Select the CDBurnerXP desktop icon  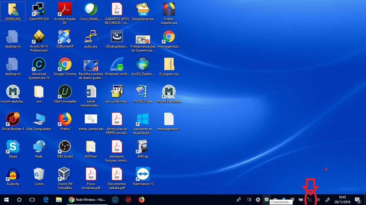click(65, 38)
